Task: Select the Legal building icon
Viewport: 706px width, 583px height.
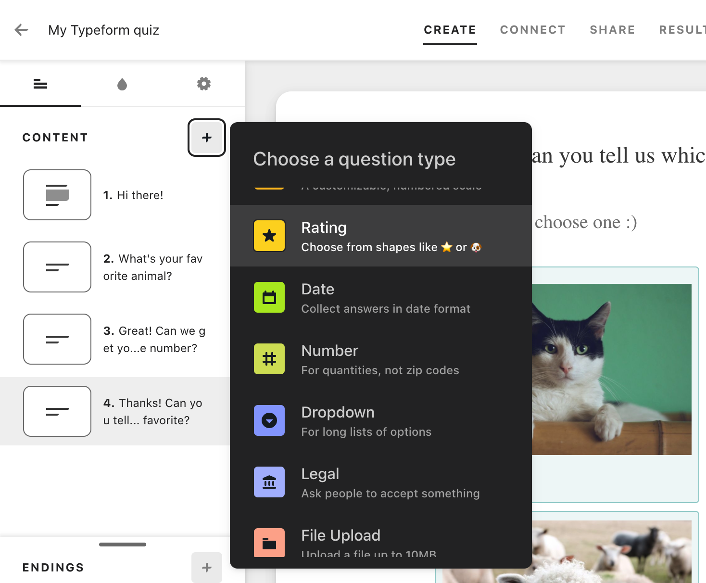Action: pos(269,482)
